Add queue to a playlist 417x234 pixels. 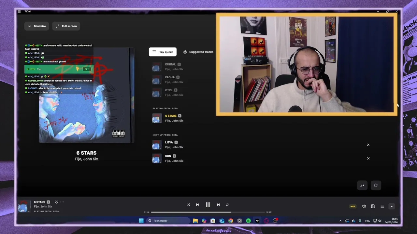pos(362,185)
